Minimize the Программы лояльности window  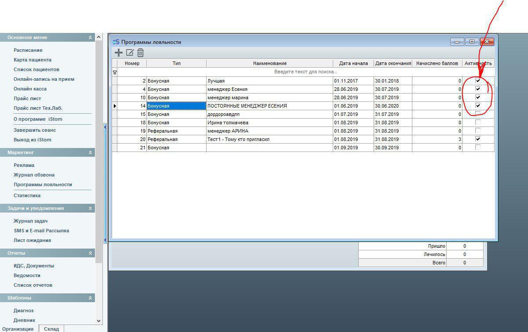pos(457,42)
